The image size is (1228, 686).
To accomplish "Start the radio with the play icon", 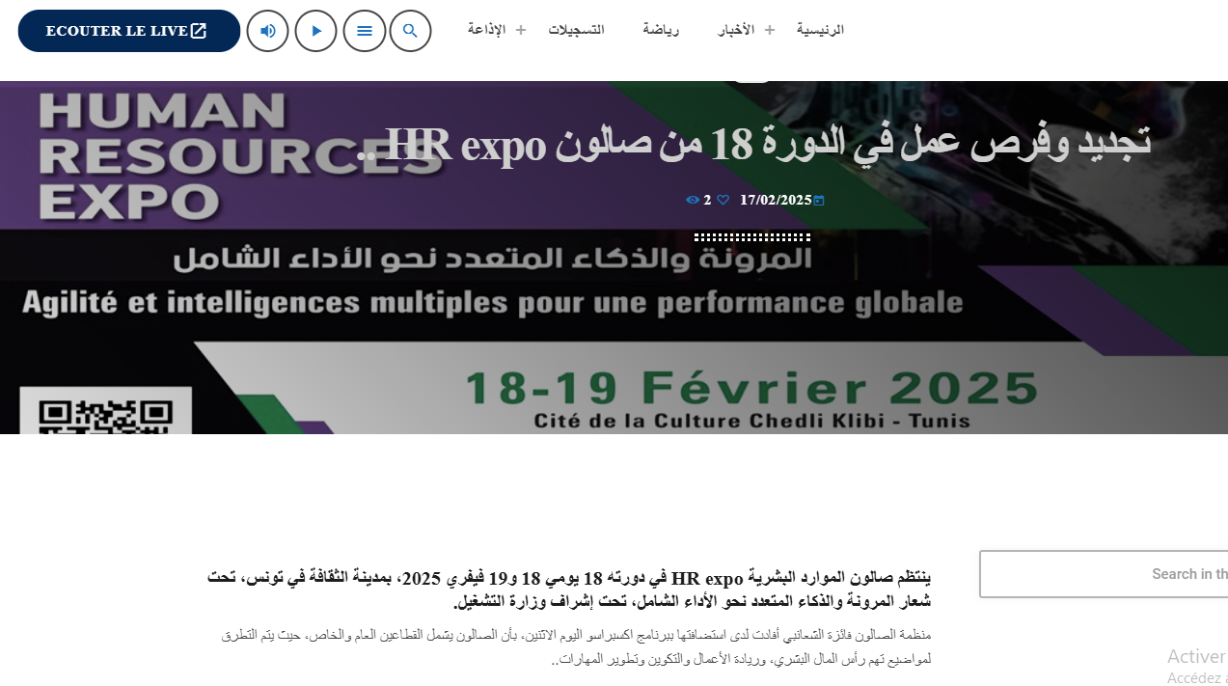I will tap(316, 31).
